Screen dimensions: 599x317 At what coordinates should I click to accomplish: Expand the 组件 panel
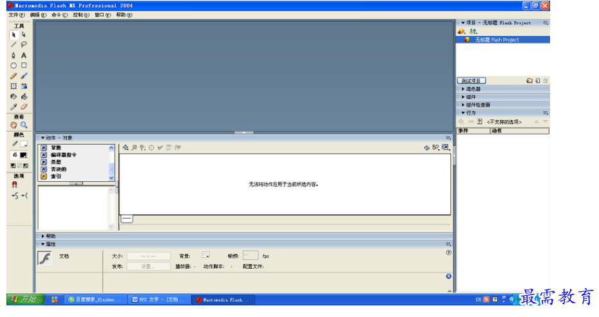coord(463,97)
